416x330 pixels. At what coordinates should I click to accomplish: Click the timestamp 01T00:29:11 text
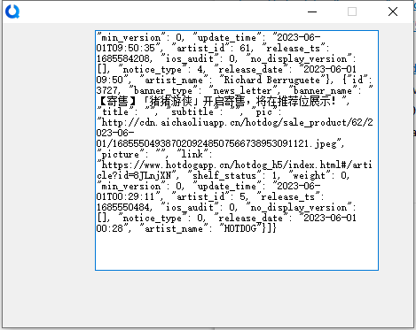pos(126,196)
